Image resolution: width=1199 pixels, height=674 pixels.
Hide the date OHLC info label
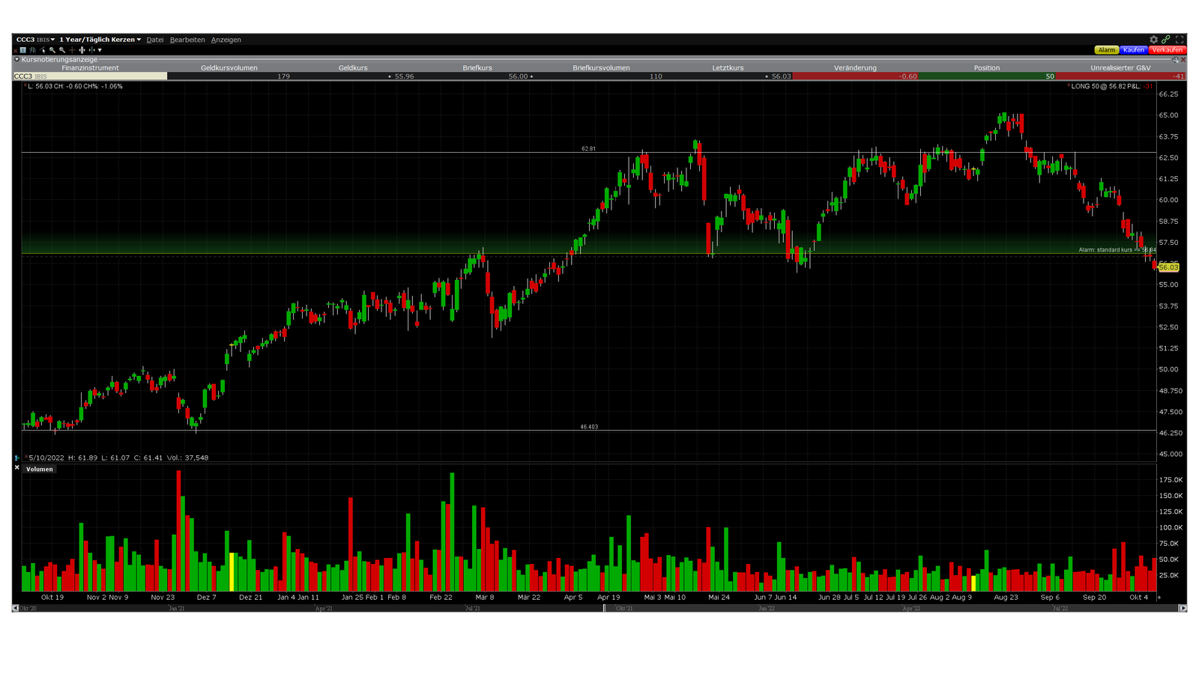pos(25,457)
